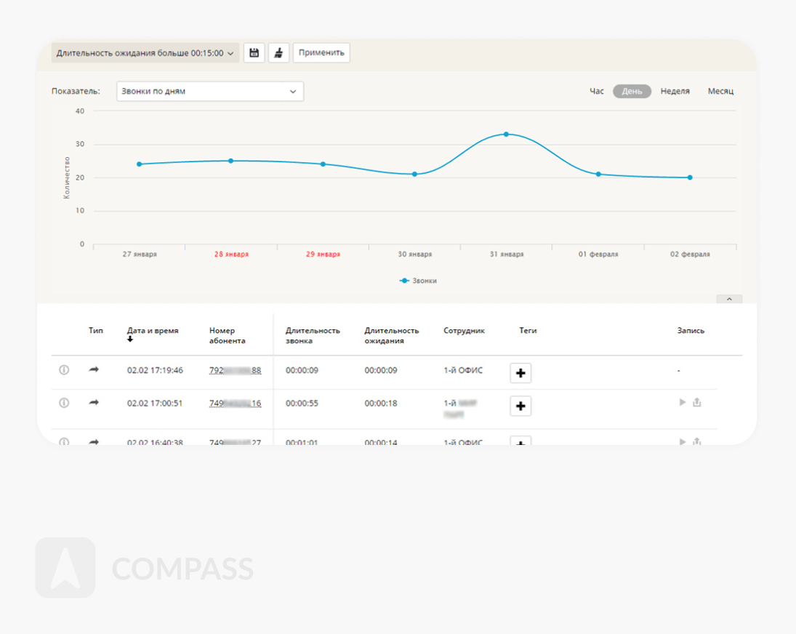The width and height of the screenshot is (796, 634).
Task: Open the Длительность ожидания filter dropdown
Action: pos(145,53)
